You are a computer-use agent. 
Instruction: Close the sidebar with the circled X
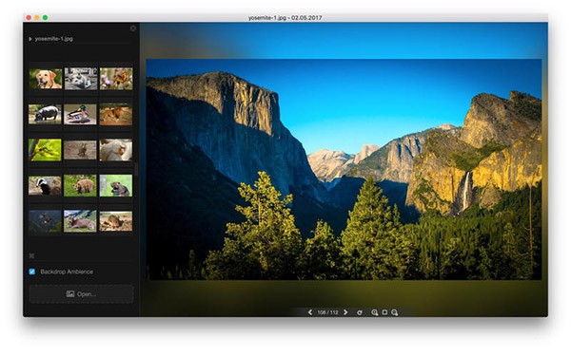coord(133,28)
